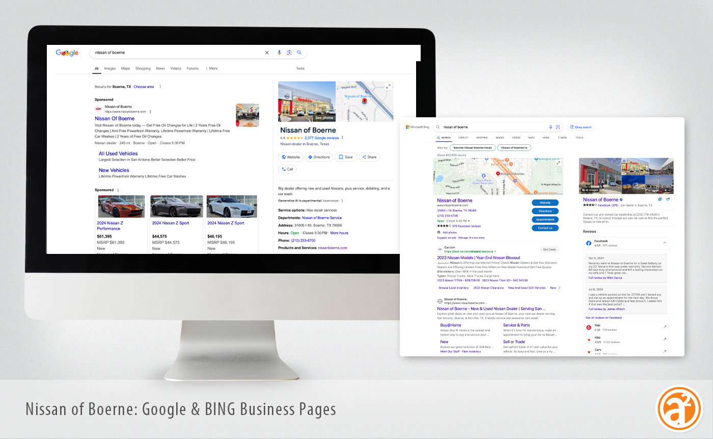Click the Bing search magnifier icon
This screenshot has width=713, height=439.
pyautogui.click(x=438, y=127)
